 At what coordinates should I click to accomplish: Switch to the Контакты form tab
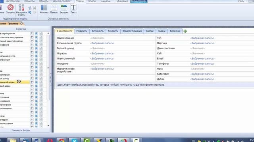click(x=113, y=31)
